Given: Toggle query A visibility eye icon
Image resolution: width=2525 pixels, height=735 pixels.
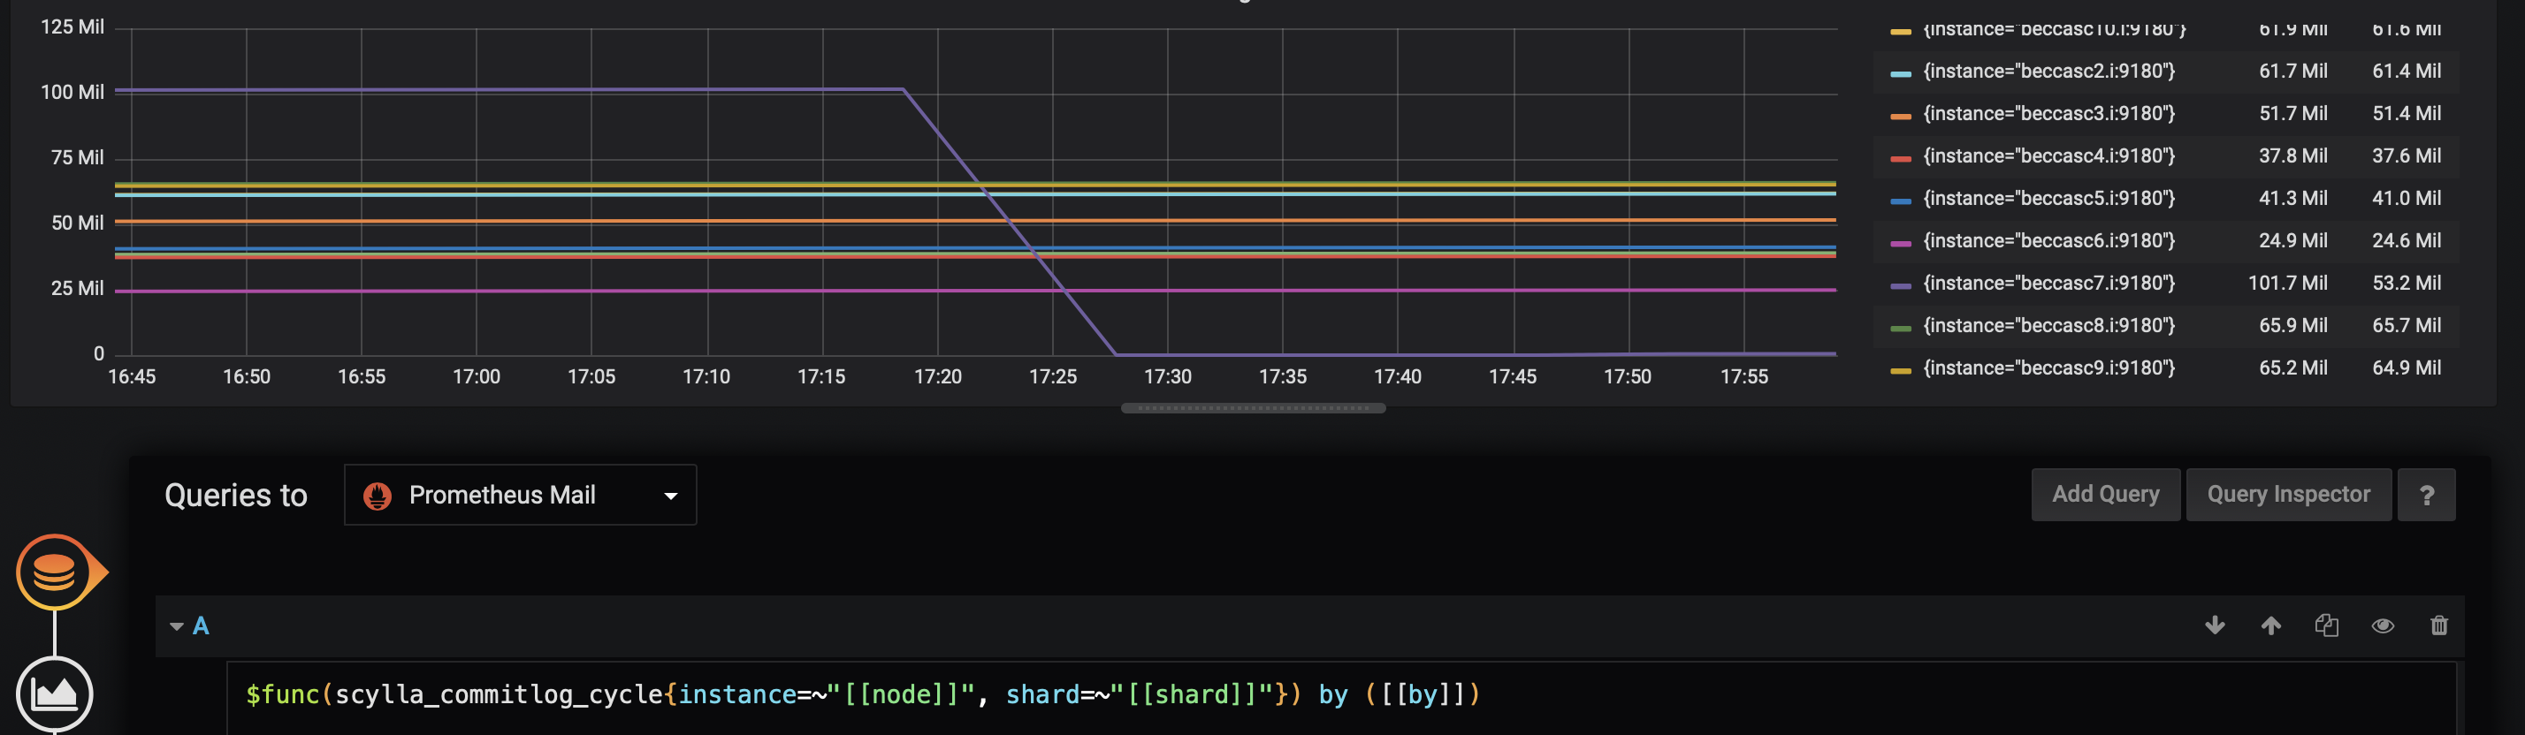Looking at the screenshot, I should (2382, 625).
